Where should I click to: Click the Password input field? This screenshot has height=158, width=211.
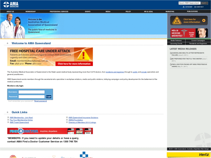31,97
